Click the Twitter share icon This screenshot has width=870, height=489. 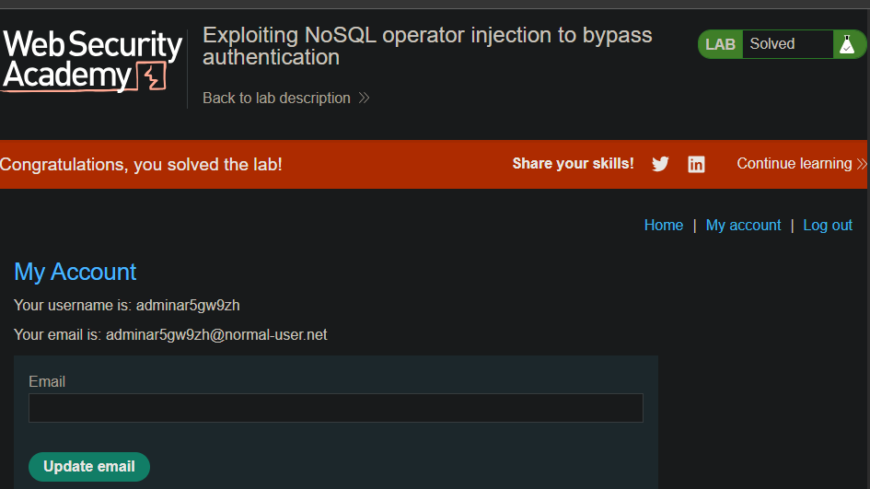(x=660, y=164)
